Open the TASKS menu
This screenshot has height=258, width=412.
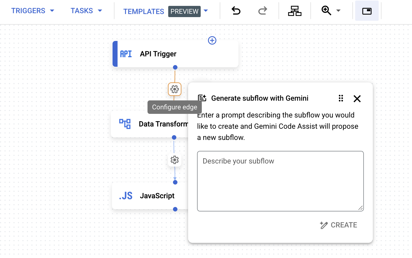(82, 11)
